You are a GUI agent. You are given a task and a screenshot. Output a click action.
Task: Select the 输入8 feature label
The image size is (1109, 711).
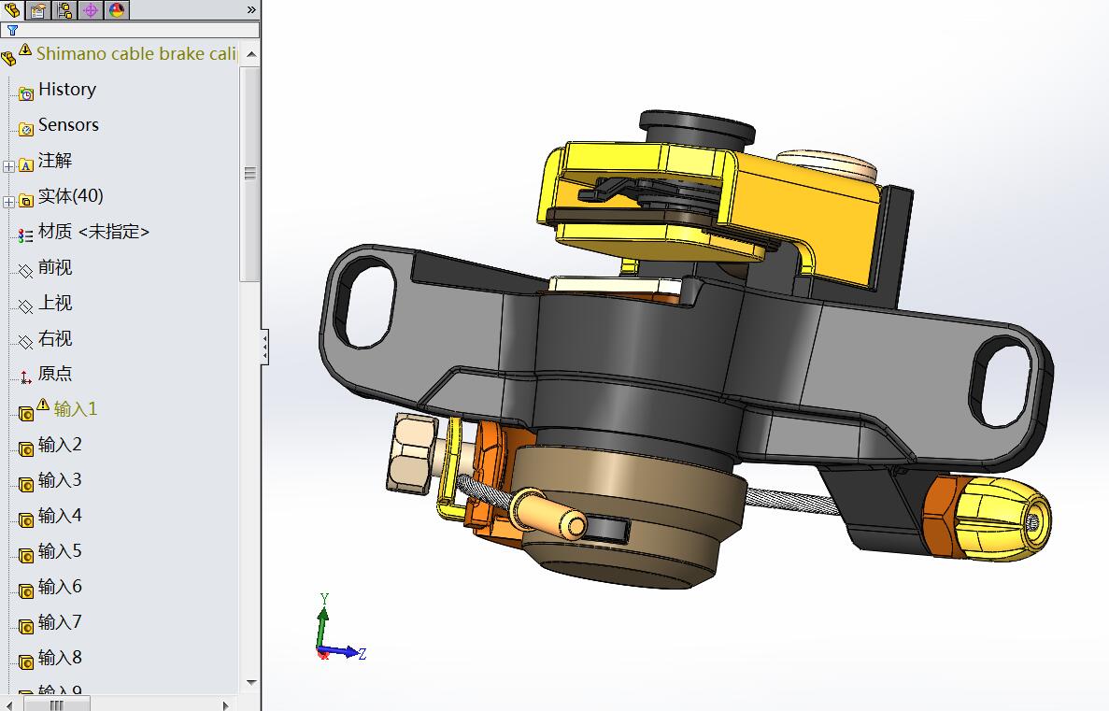click(x=60, y=657)
